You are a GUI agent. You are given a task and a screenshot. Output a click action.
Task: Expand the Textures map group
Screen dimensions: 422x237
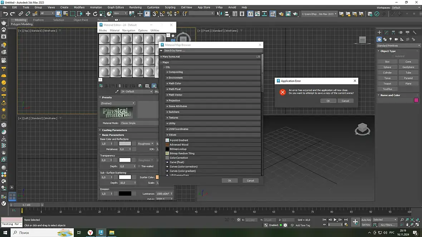coord(173,118)
